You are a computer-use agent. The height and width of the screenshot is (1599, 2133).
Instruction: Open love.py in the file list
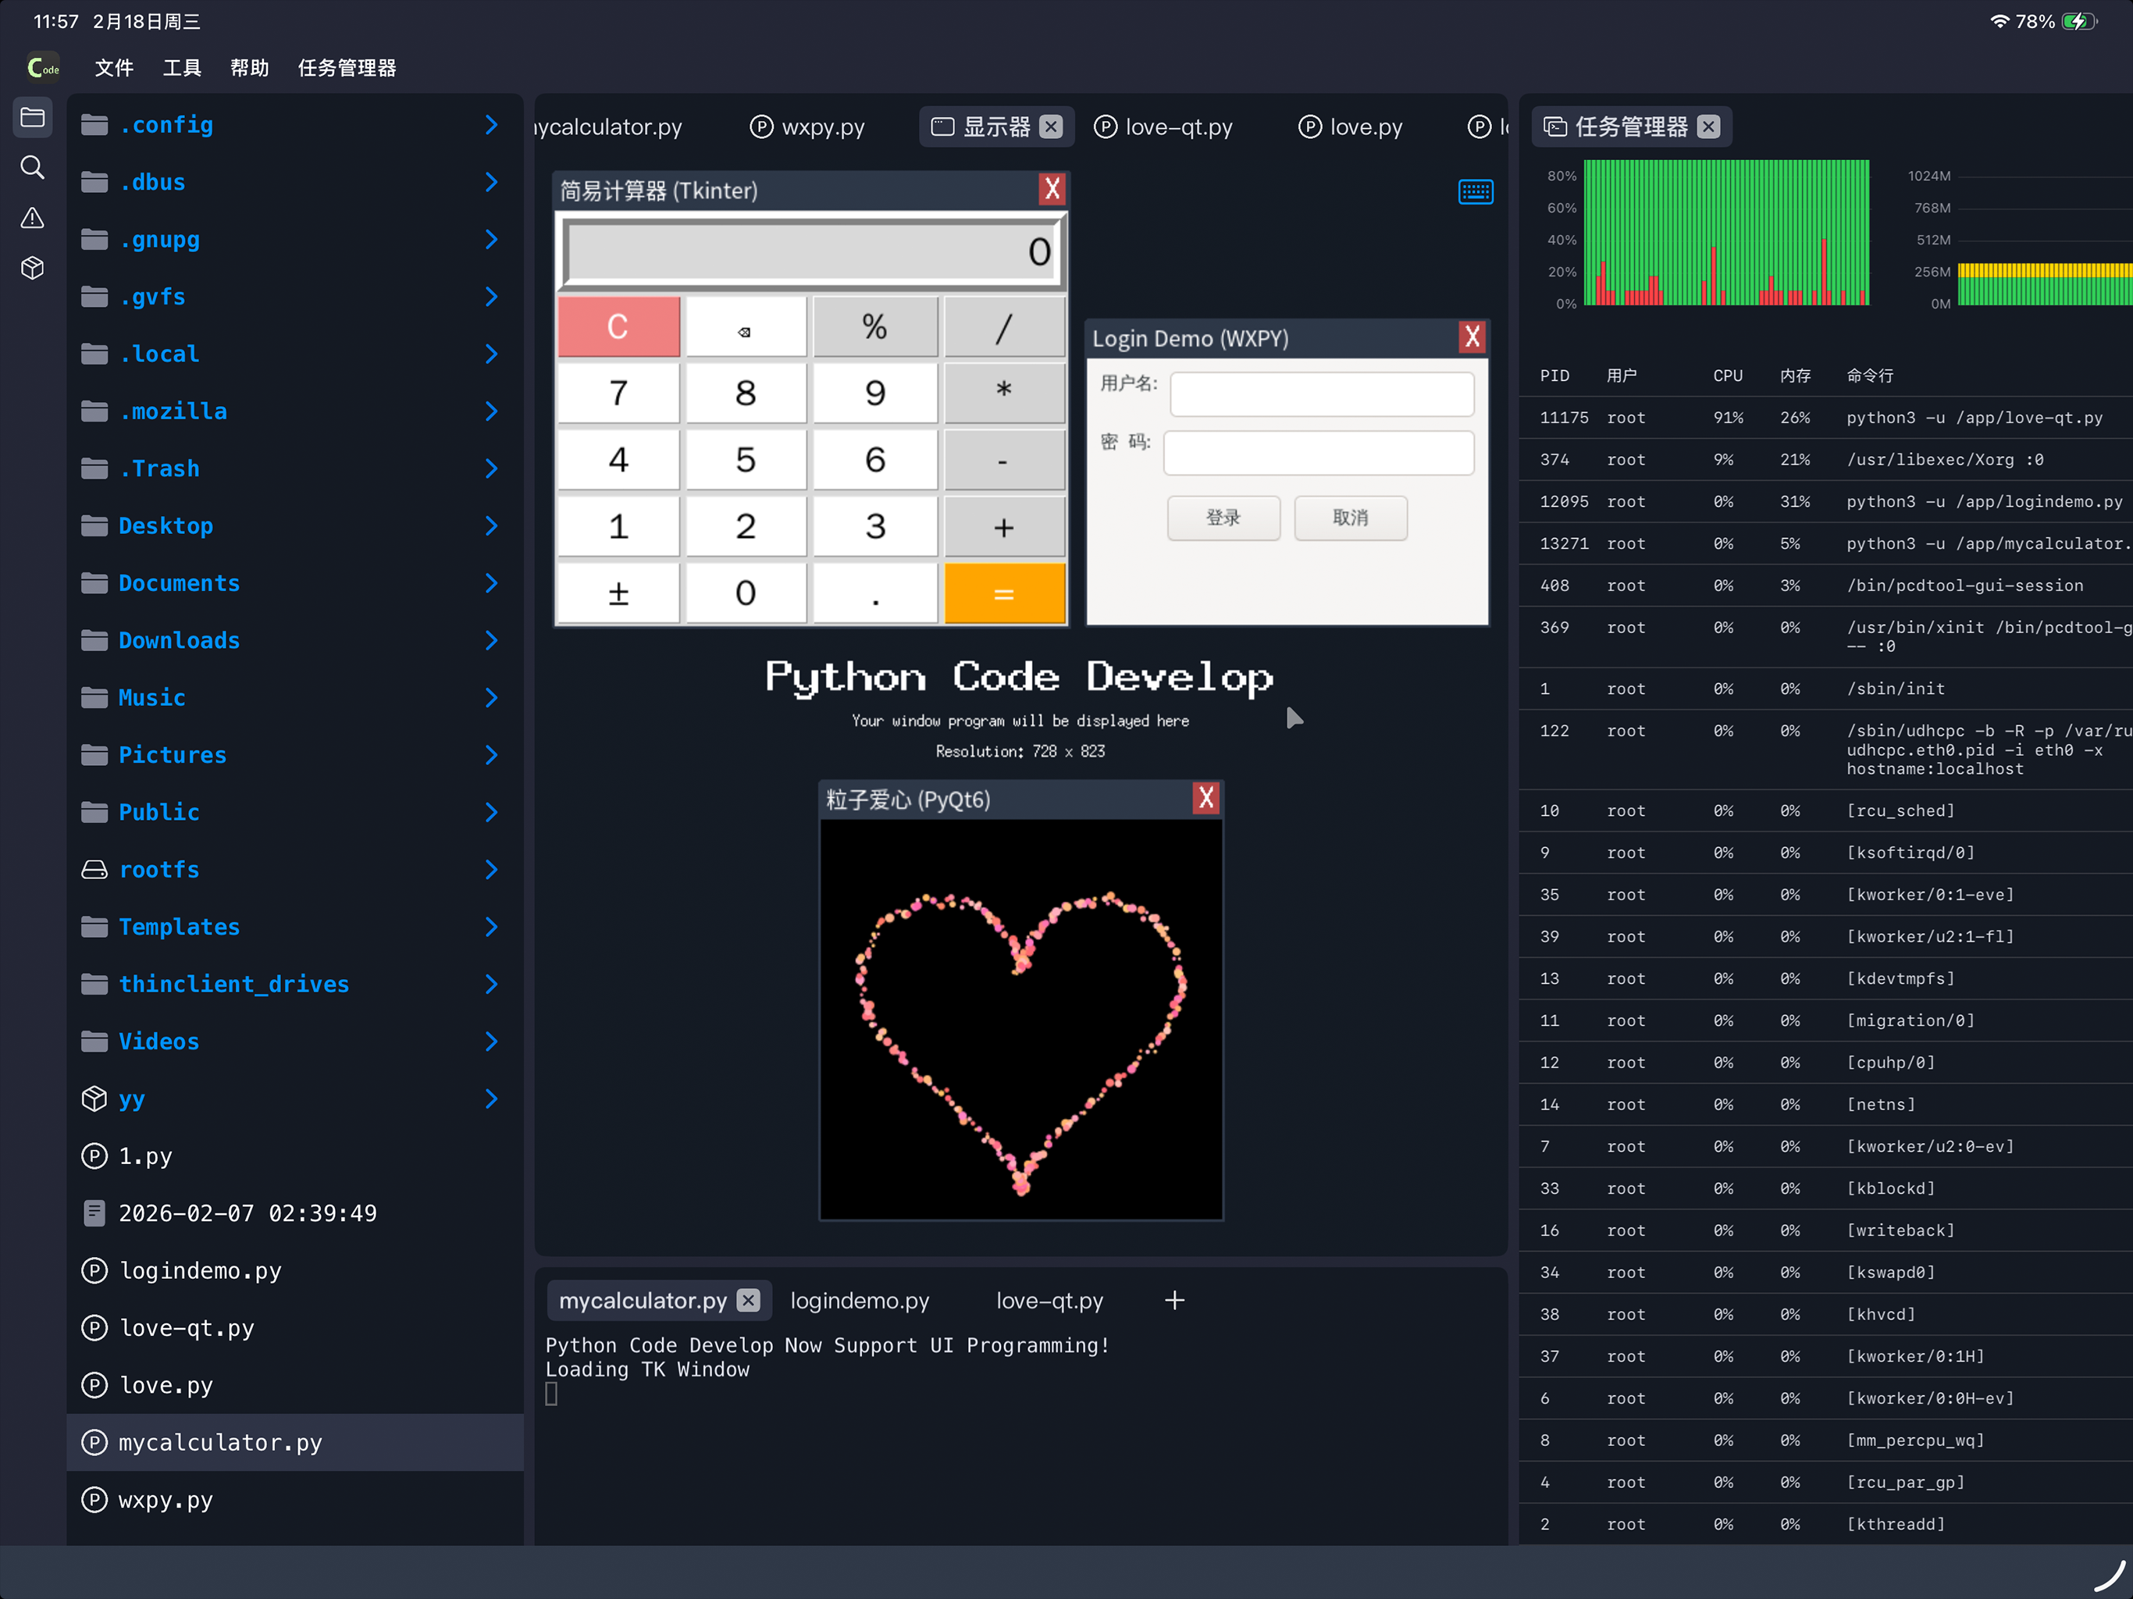(295, 1385)
